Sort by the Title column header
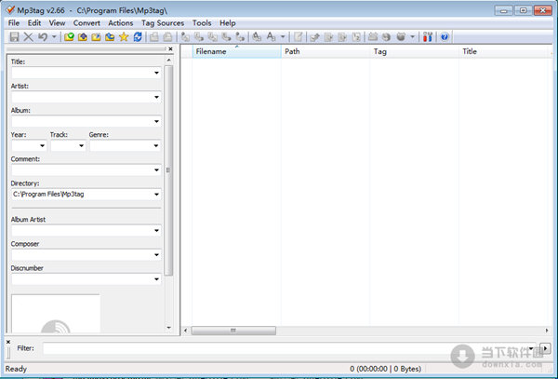The image size is (558, 379). [505, 51]
